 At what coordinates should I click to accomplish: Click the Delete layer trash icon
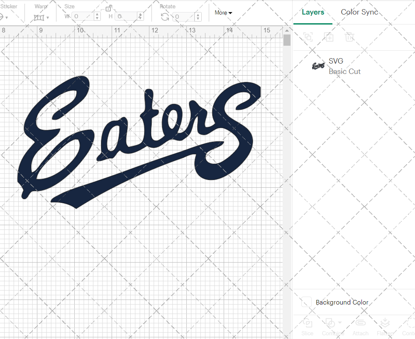[349, 37]
